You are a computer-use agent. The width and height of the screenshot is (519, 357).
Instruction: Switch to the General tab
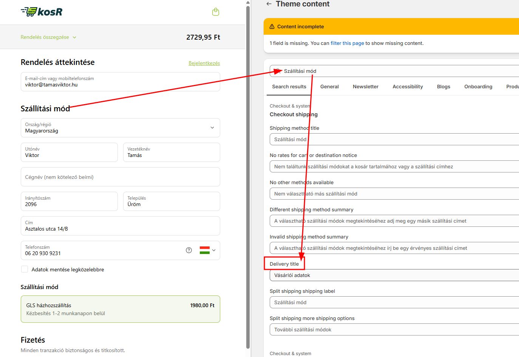point(329,87)
